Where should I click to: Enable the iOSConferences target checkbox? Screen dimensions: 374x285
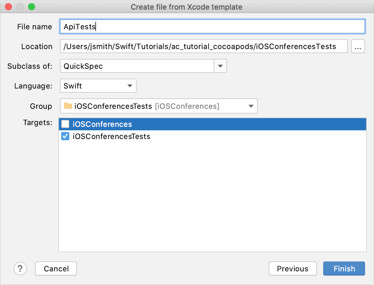tap(65, 124)
